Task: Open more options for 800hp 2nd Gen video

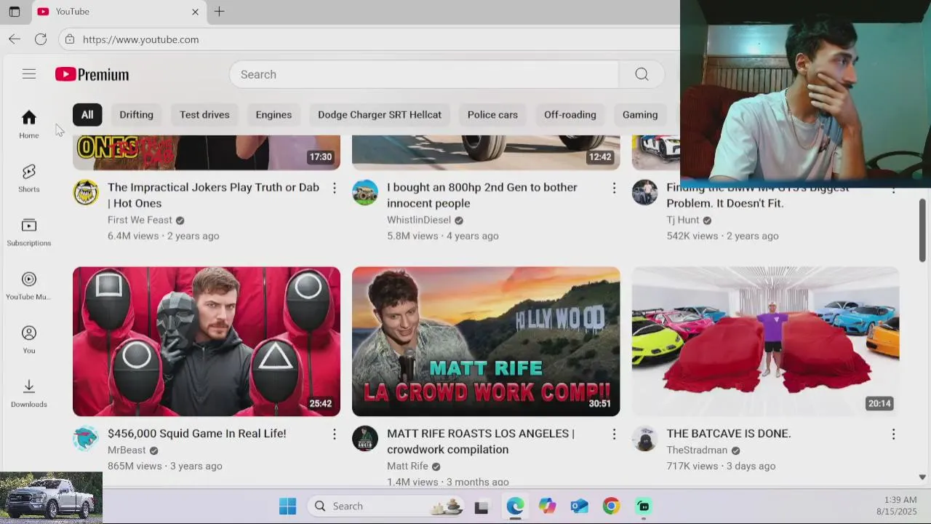Action: coord(614,188)
